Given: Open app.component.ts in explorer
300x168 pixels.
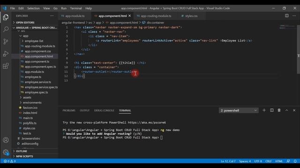Looking at the screenshot, I should tap(35, 62).
